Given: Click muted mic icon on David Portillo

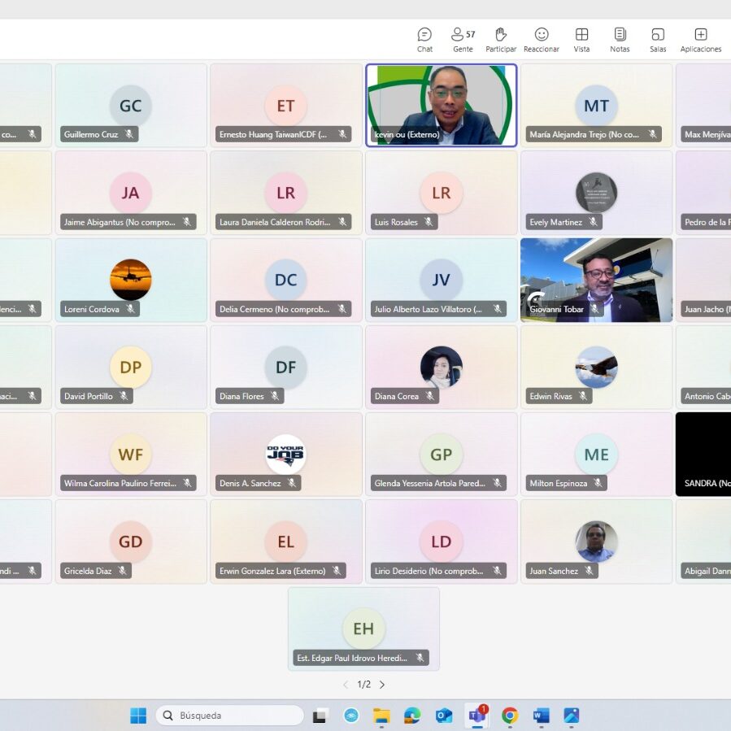Looking at the screenshot, I should 124,397.
